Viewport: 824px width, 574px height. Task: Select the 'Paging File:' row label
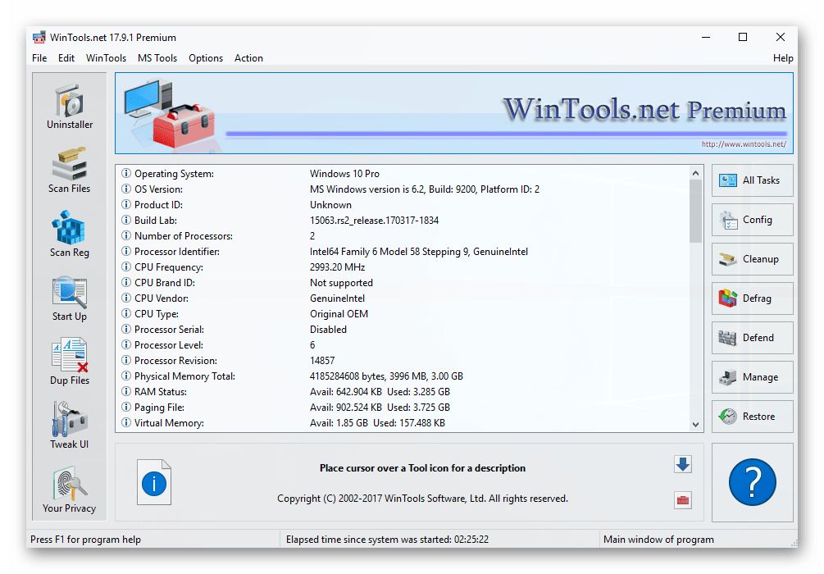click(159, 408)
